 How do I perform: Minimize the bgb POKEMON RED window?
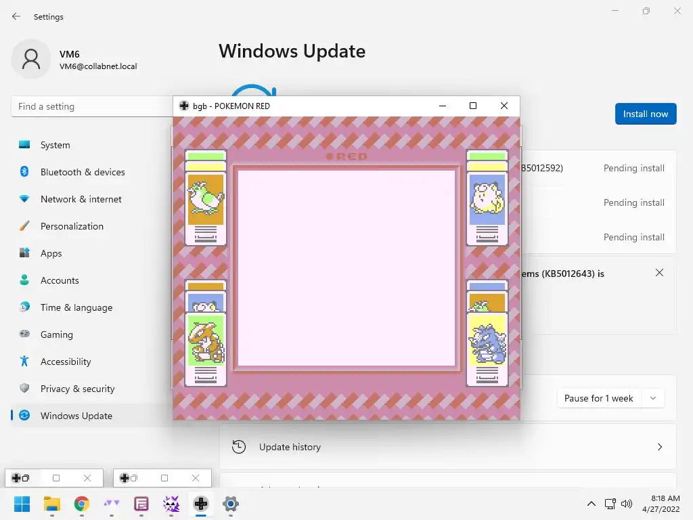coord(443,106)
